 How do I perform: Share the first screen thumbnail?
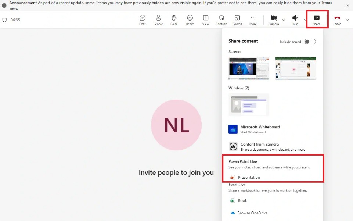[x=249, y=68]
